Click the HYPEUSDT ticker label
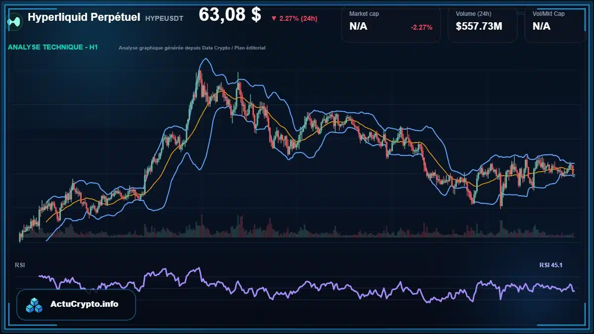 pyautogui.click(x=164, y=18)
